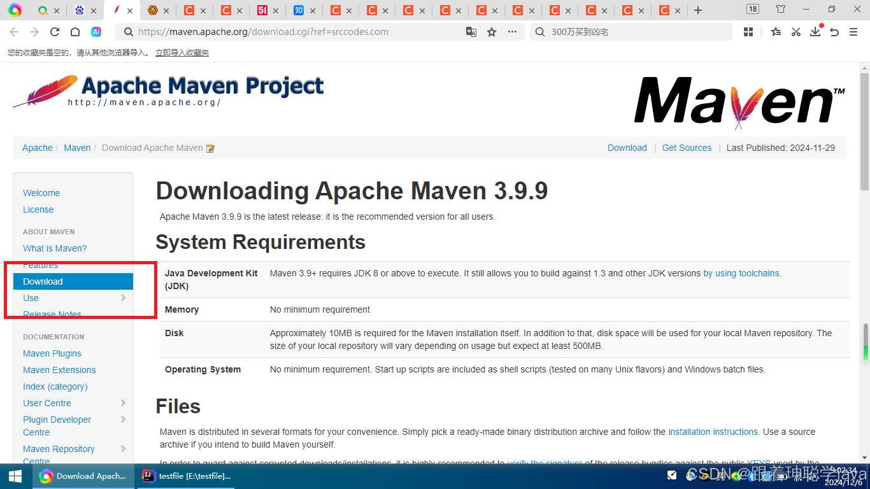Image resolution: width=870 pixels, height=489 pixels.
Task: Click the Download Apache browser taskbar item
Action: (83, 476)
